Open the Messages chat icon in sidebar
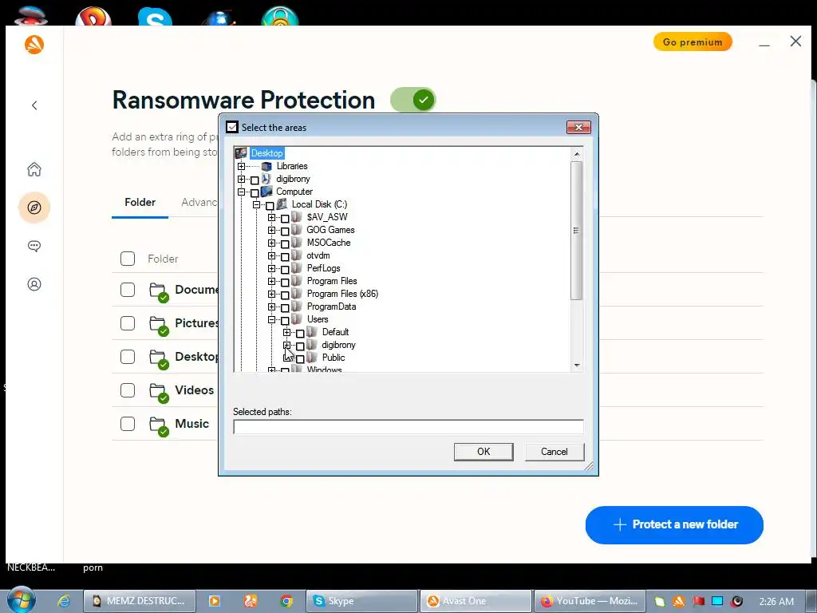 click(34, 246)
